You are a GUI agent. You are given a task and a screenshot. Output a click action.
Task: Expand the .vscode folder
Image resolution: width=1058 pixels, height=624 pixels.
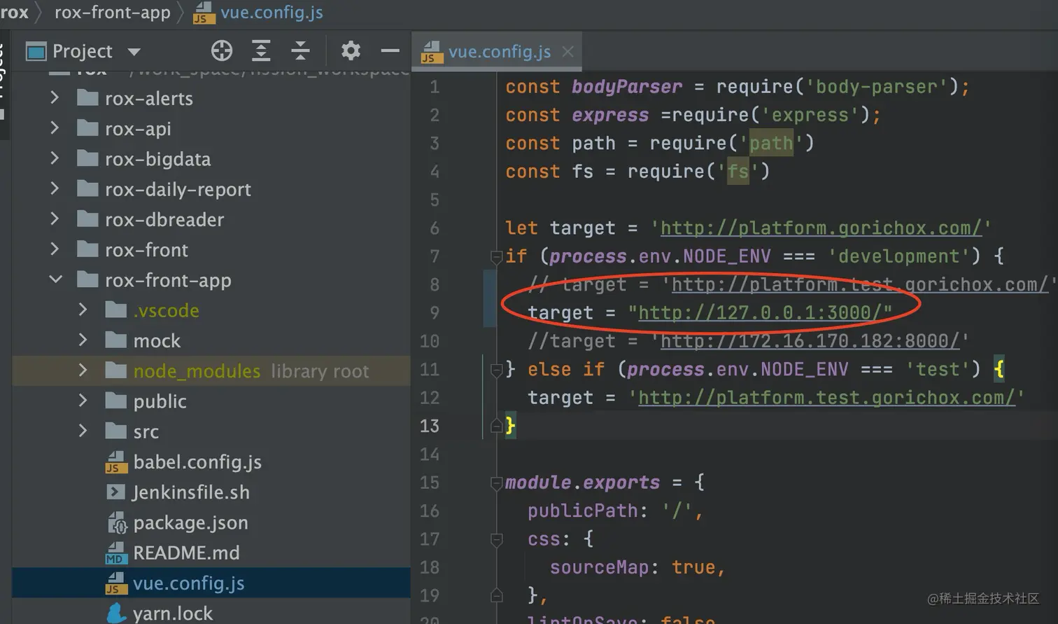(x=83, y=310)
